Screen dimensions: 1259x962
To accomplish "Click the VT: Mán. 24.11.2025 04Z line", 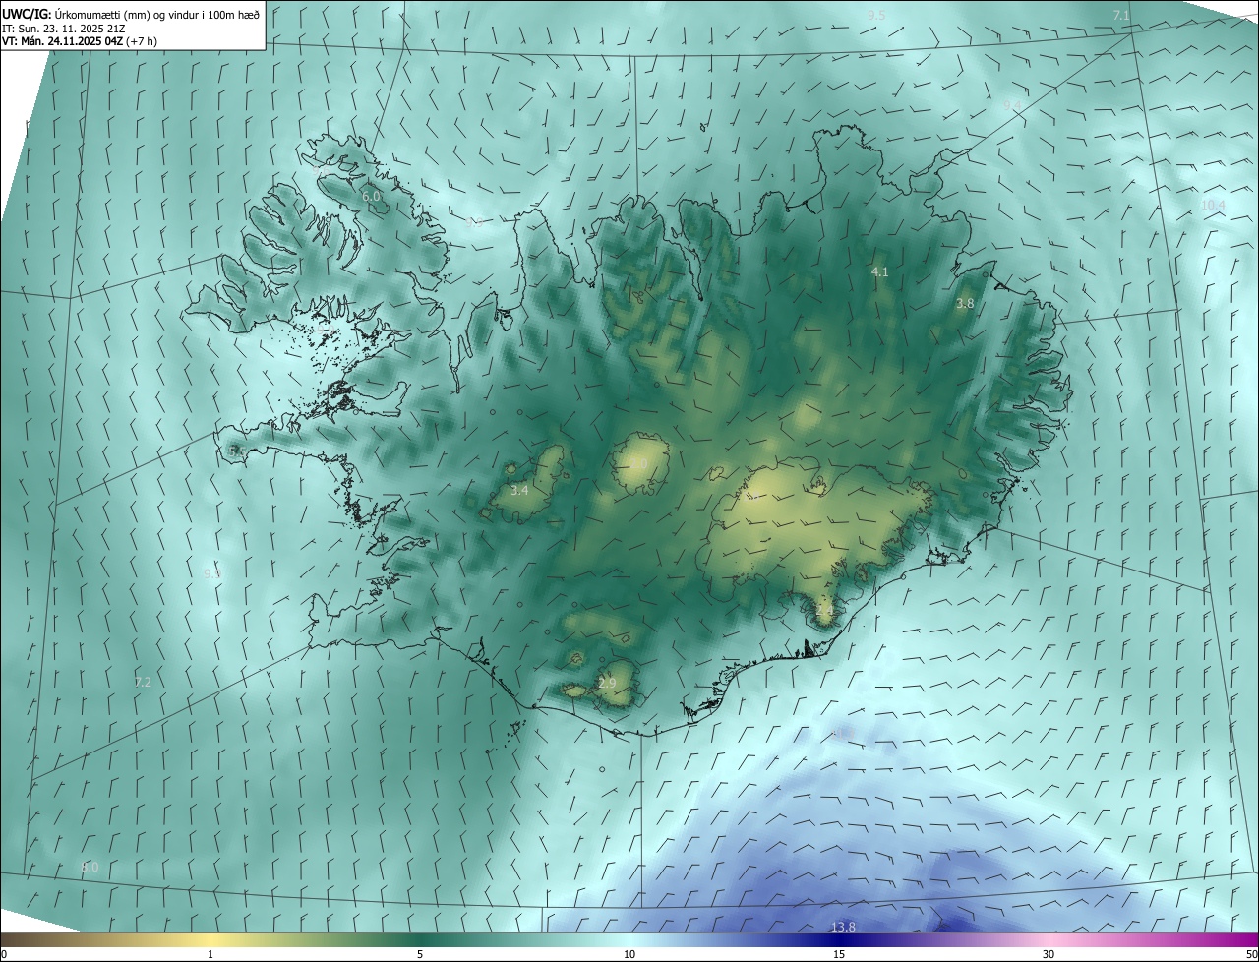I will 81,41.
